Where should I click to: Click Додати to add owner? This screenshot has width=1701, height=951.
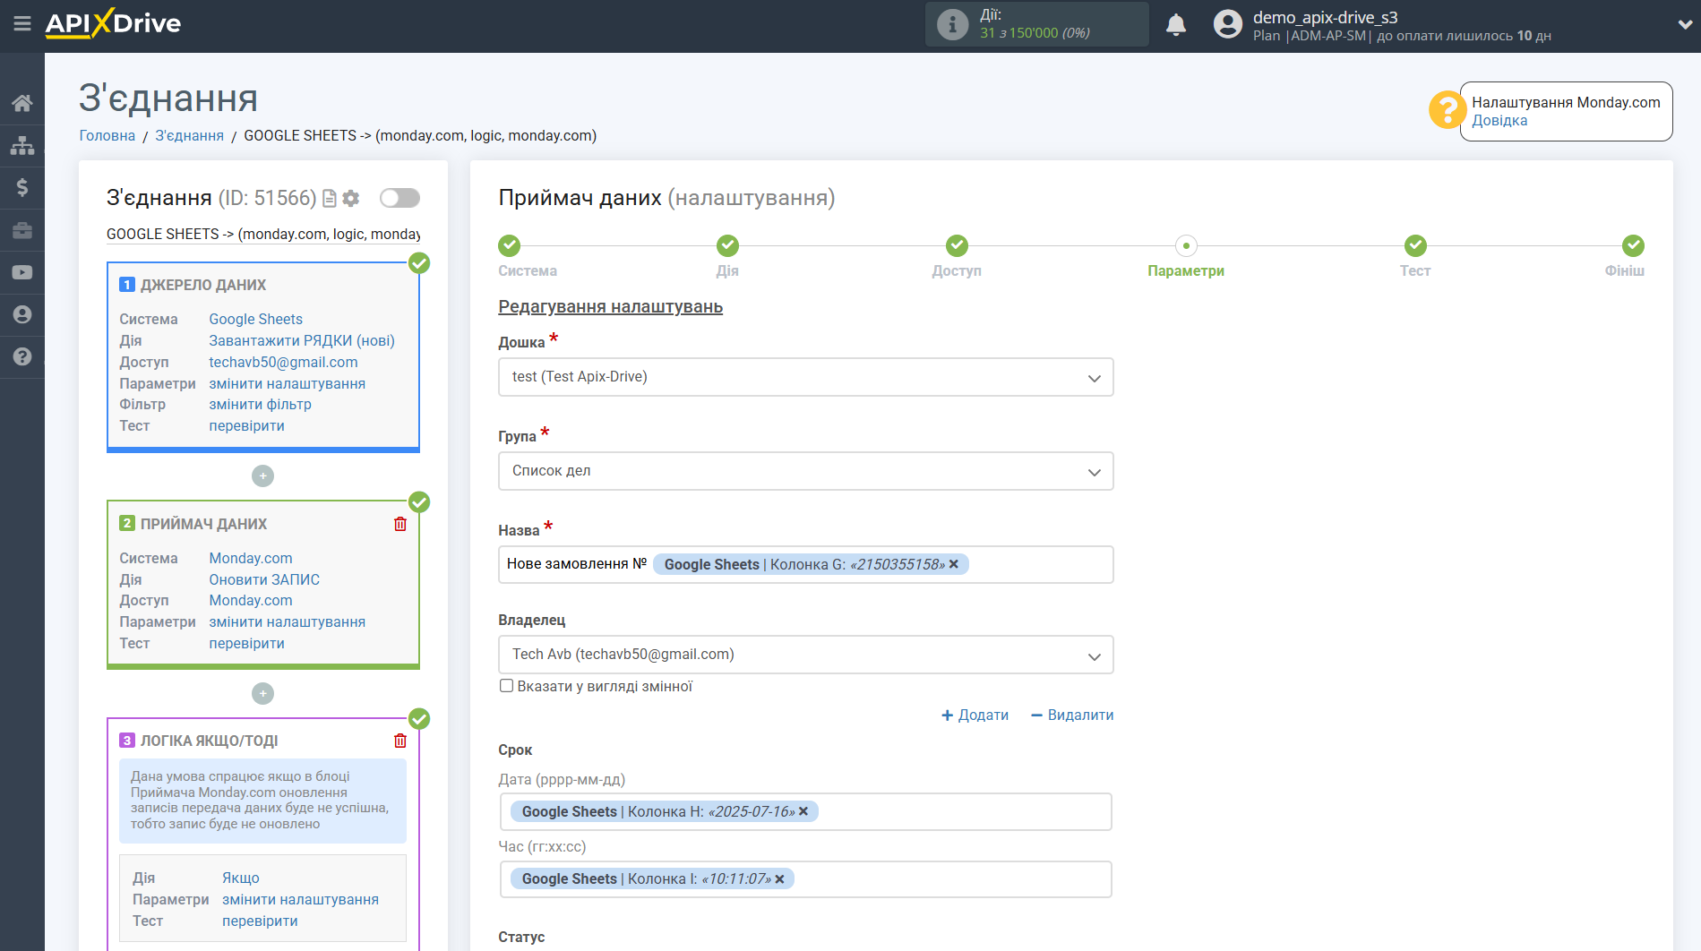[x=975, y=715]
